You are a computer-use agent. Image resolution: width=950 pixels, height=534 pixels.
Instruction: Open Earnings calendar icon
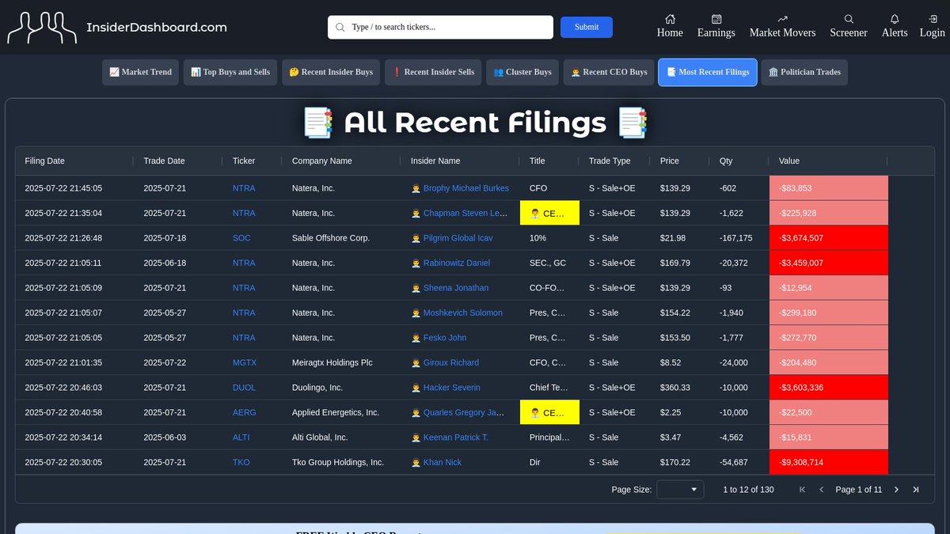[x=716, y=19]
